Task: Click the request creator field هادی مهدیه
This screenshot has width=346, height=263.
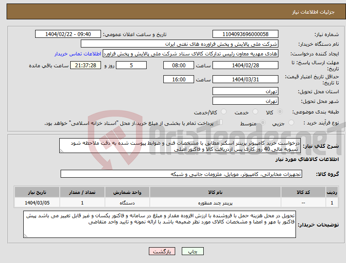Action: (x=191, y=54)
